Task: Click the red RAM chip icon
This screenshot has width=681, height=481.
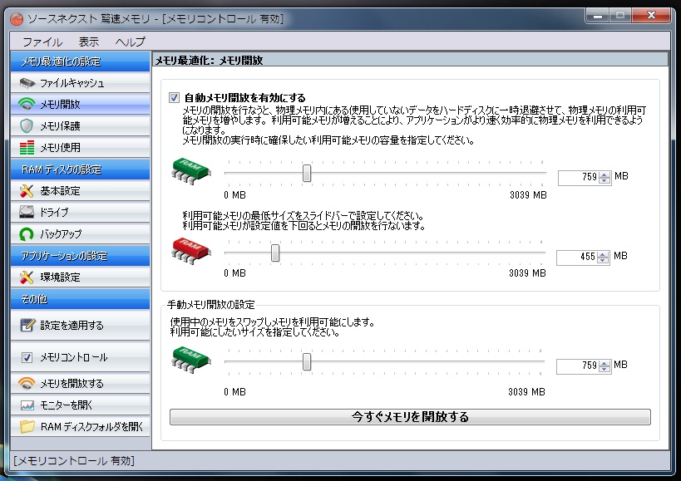Action: point(191,251)
